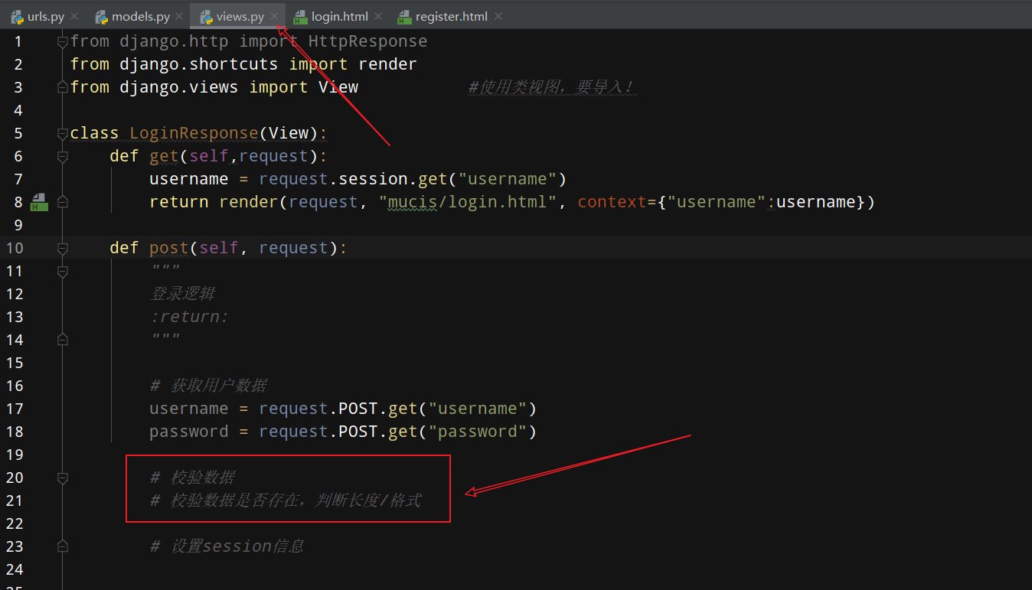1032x590 pixels.
Task: Open the register.html tab
Action: (451, 16)
